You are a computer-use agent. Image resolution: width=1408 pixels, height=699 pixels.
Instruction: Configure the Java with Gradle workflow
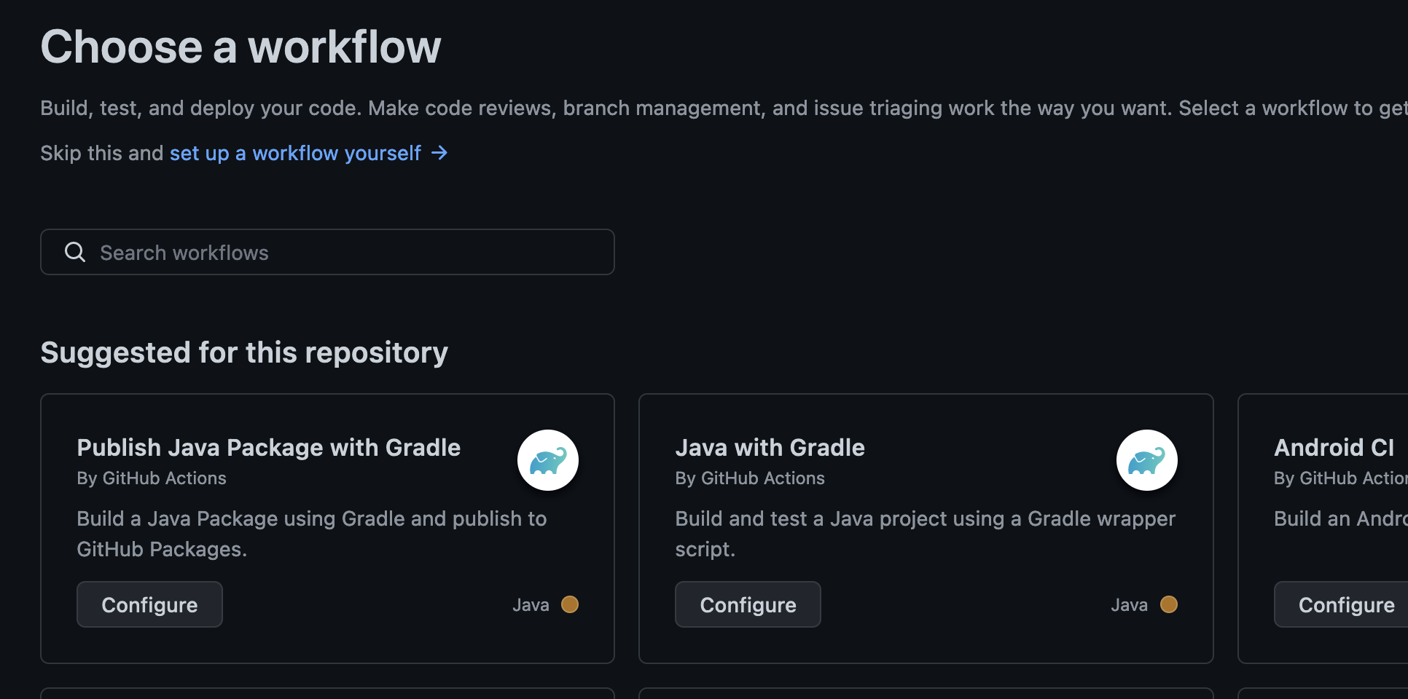tap(748, 604)
